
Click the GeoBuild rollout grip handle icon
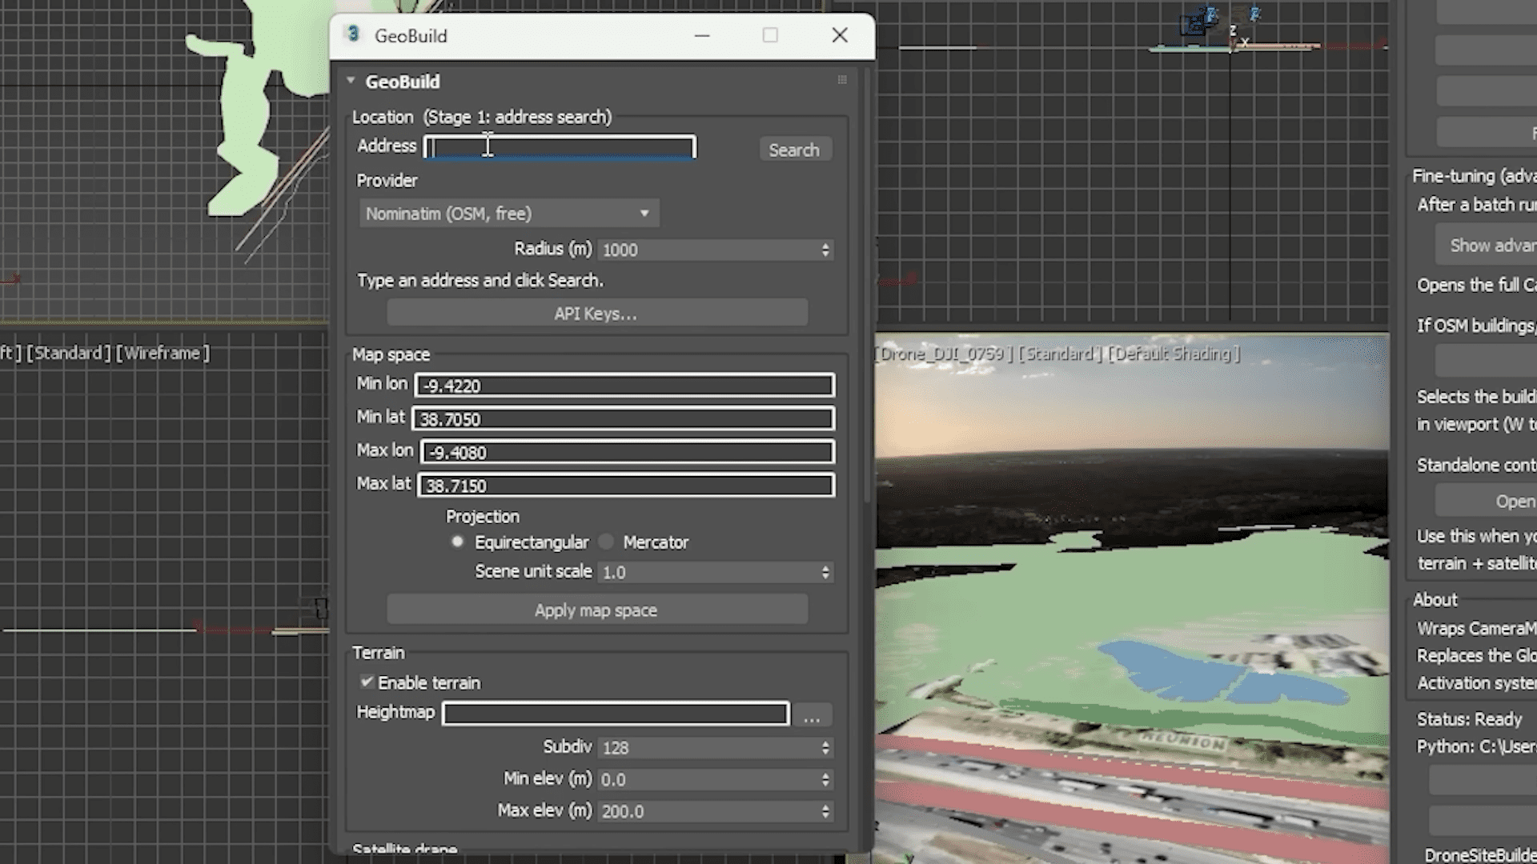coord(842,80)
